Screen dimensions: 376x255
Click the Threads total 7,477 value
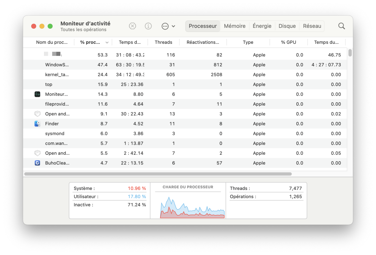(x=295, y=188)
